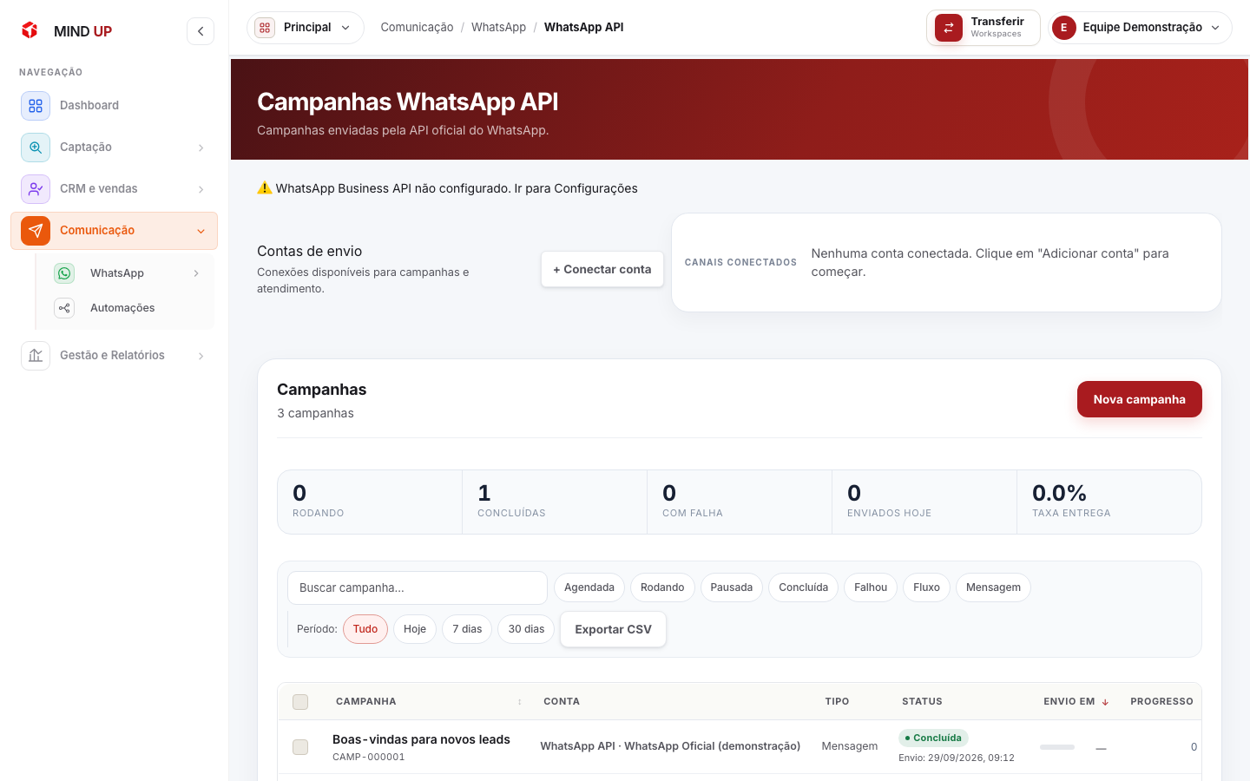Click the Comunicação breadcrumb link
Viewport: 1250px width, 781px height.
pos(417,28)
